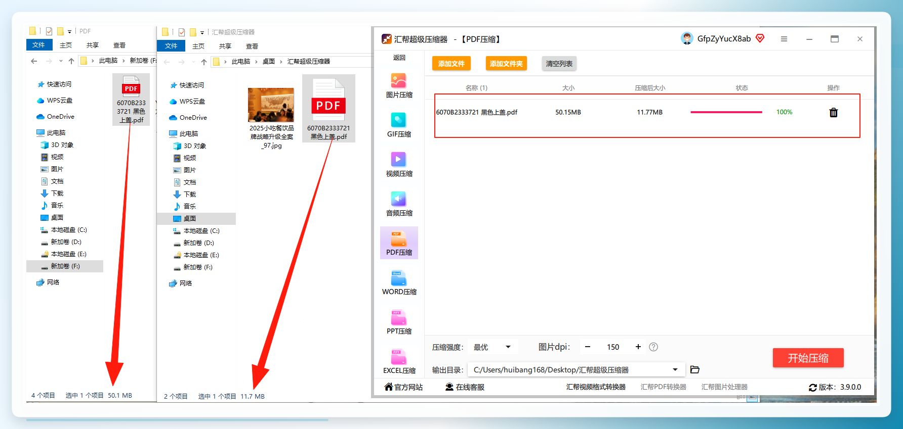
Task: Click 添加文件夹 button
Action: [x=506, y=64]
